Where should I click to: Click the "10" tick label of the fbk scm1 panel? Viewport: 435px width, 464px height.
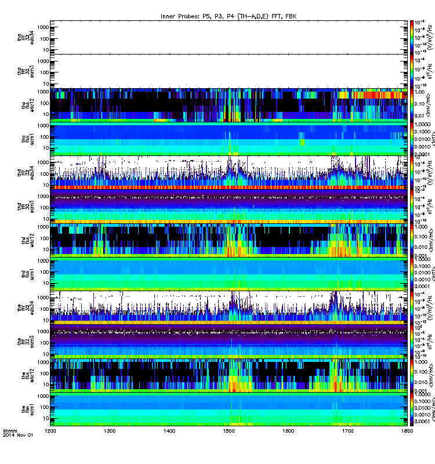(x=46, y=418)
